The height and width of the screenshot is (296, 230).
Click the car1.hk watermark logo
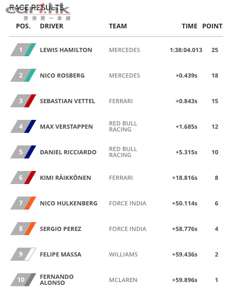tap(38, 11)
